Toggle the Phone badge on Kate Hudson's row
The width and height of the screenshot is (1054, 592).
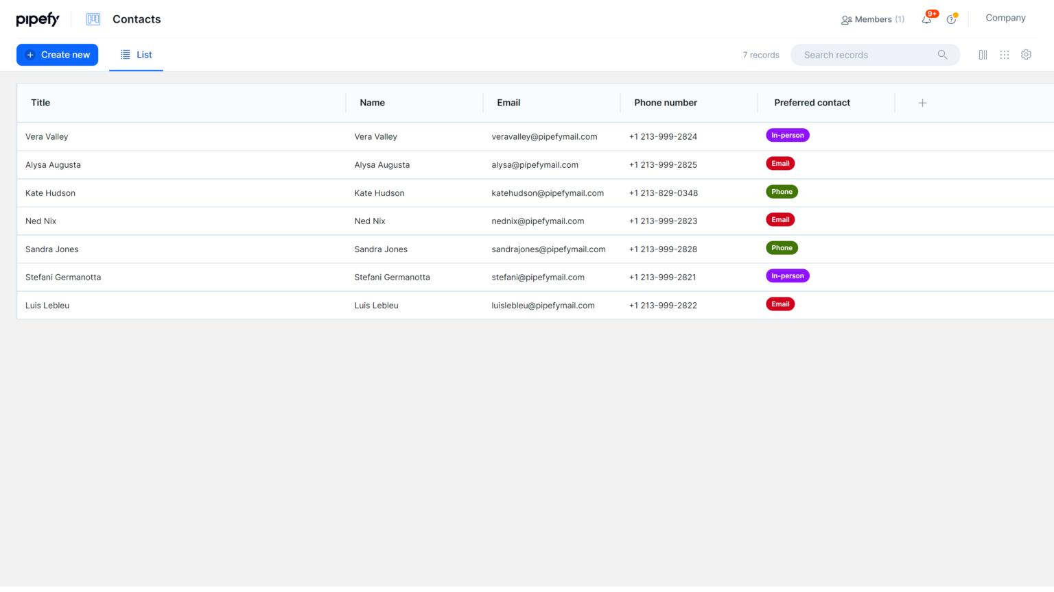782,191
